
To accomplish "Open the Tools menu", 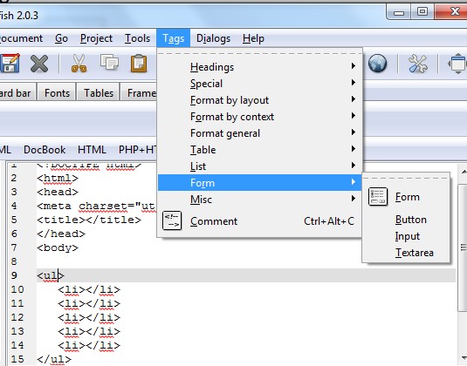I will pyautogui.click(x=137, y=38).
